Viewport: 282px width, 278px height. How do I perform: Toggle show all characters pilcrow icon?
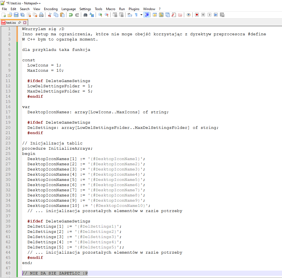(136, 15)
